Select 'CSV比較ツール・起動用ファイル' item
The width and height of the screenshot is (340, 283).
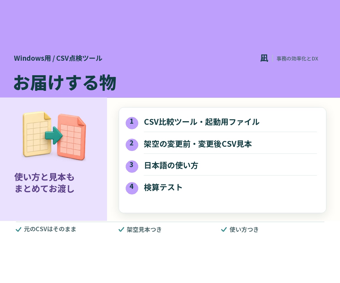(201, 122)
